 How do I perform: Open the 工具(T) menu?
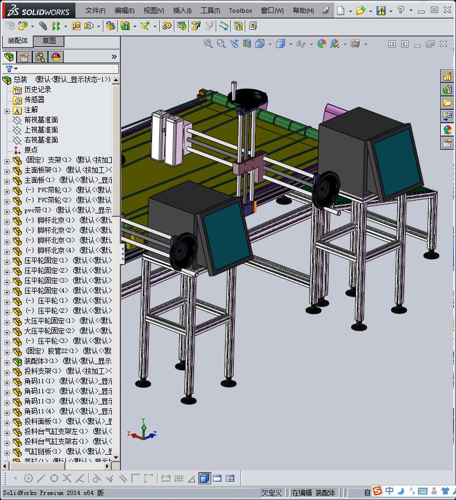210,11
